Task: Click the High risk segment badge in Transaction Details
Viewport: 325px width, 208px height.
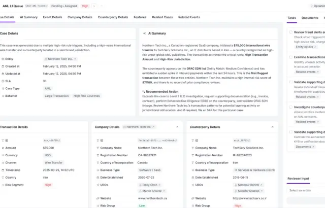Action: tap(48, 185)
